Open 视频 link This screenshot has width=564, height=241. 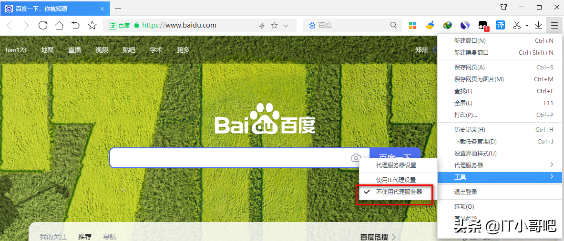point(102,50)
